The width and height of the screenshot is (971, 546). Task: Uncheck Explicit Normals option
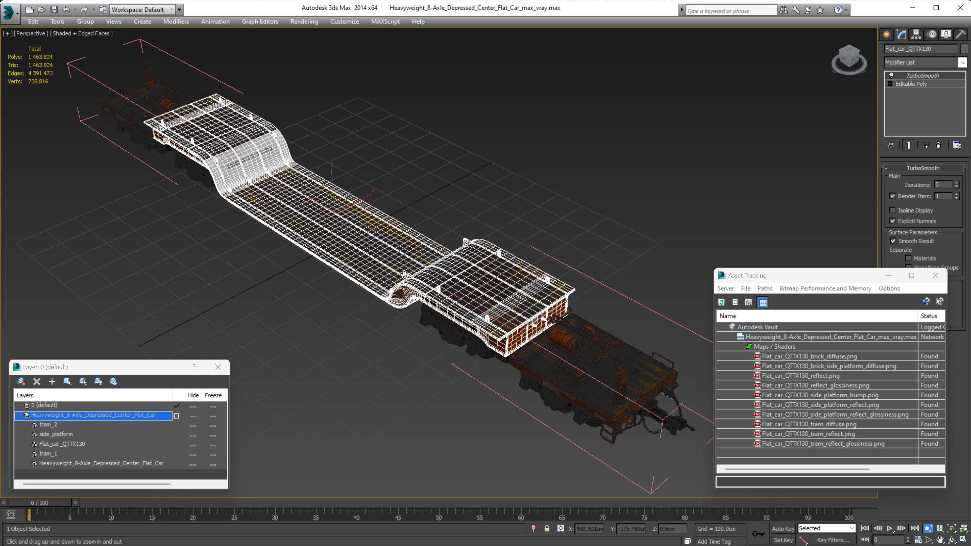pos(893,221)
